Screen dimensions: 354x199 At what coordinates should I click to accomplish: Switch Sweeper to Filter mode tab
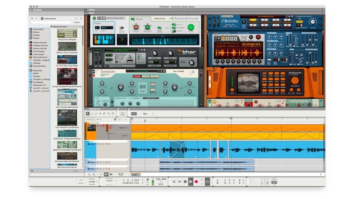pos(154,77)
